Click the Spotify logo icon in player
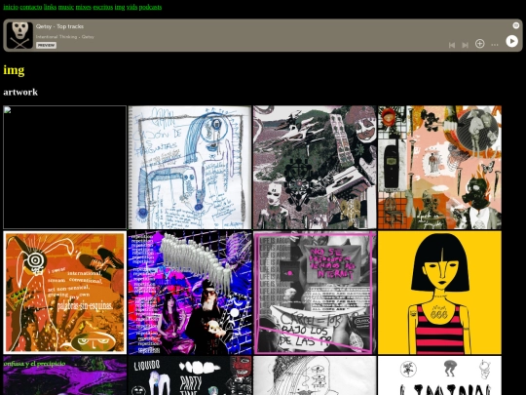Viewport: 526px width, 395px height. [x=516, y=25]
